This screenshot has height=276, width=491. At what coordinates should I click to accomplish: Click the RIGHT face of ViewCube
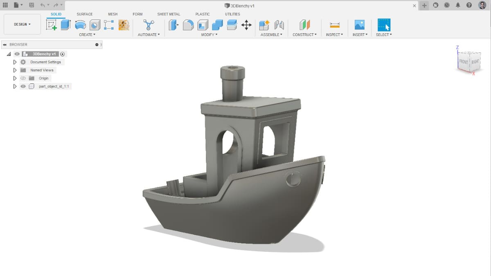click(475, 62)
